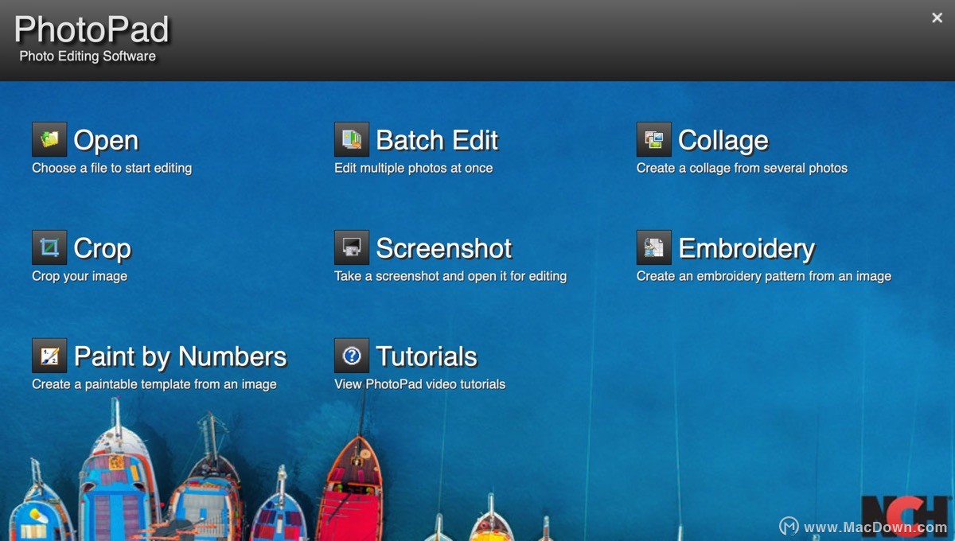955x541 pixels.
Task: Click the Screenshot capture icon
Action: [352, 247]
